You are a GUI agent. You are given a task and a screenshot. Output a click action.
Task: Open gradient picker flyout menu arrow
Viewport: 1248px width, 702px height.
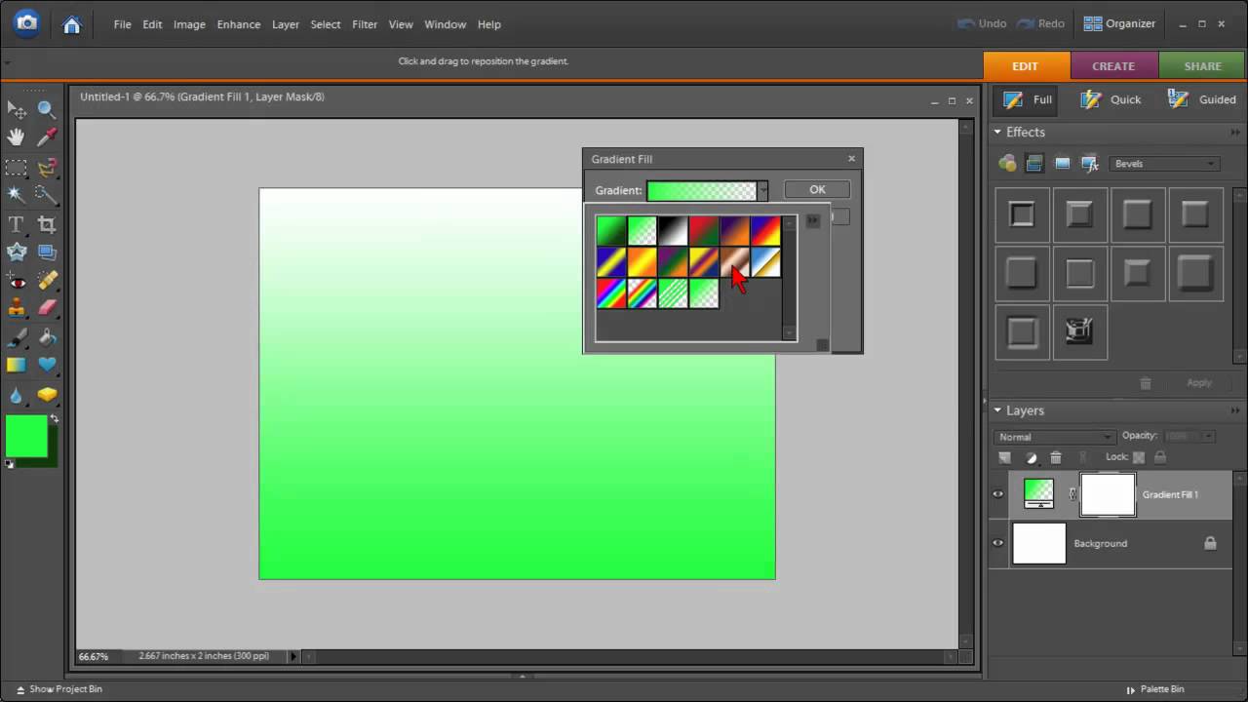812,221
